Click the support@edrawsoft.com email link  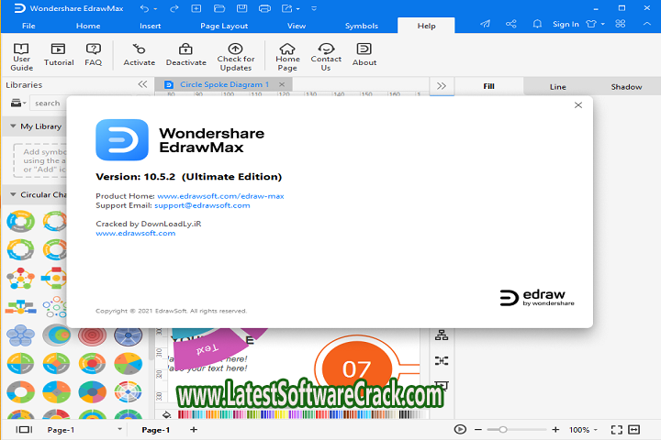tap(202, 205)
